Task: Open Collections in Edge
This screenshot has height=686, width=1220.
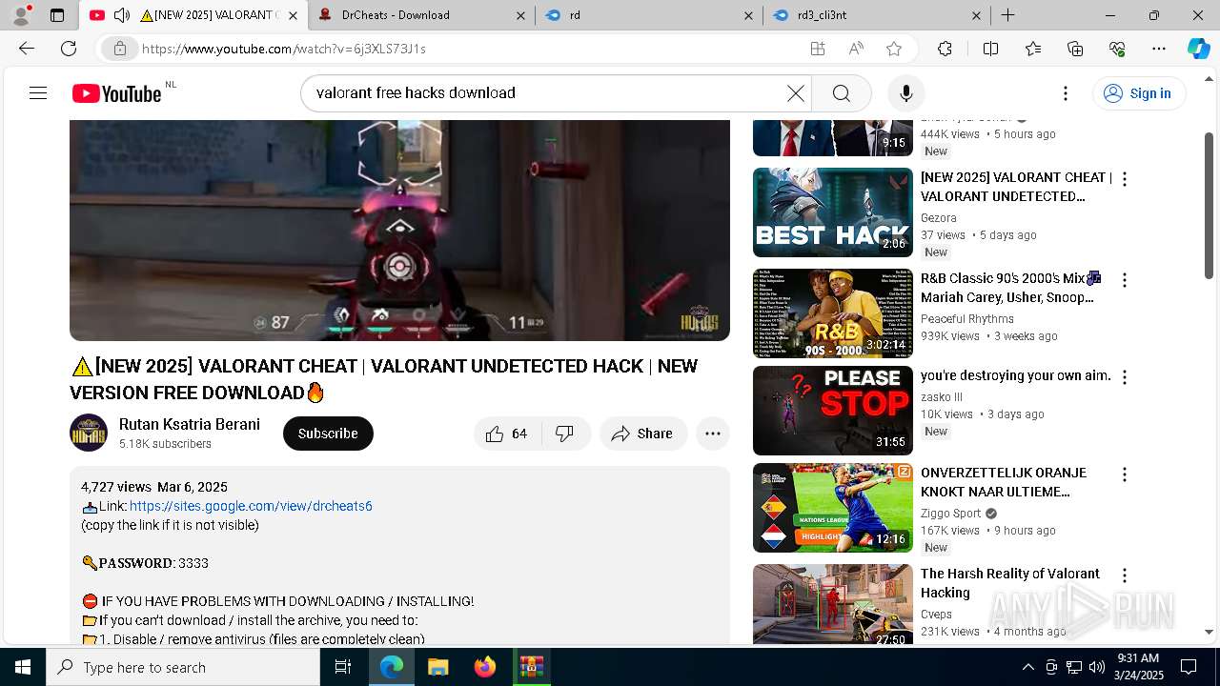Action: point(1075,49)
